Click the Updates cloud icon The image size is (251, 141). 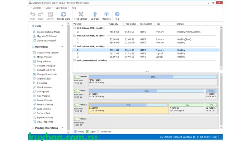pos(106,14)
